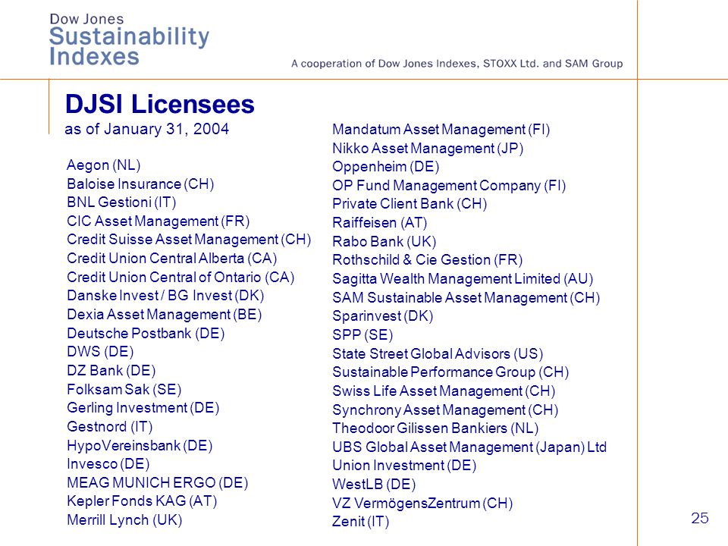Click 'Credit Union Central Alberta (CA)'
728x546 pixels.
pos(172,258)
